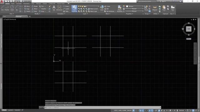This screenshot has height=112, width=200.
Task: Click the TOP face of ViewCube
Action: [x=189, y=29]
